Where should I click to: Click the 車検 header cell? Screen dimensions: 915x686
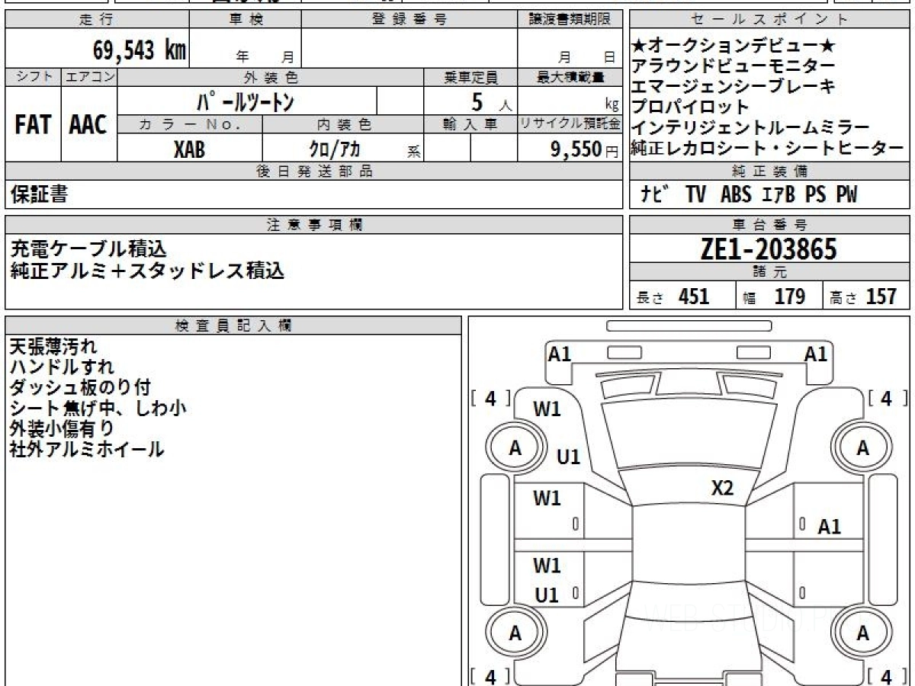point(246,20)
